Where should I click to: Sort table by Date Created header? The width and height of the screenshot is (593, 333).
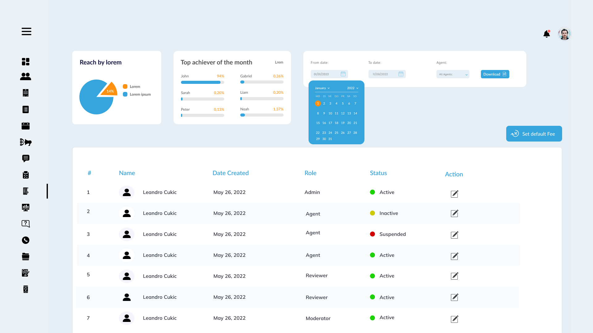pyautogui.click(x=230, y=173)
